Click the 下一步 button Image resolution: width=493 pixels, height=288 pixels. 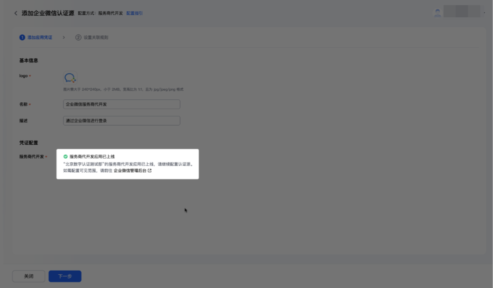pos(65,276)
